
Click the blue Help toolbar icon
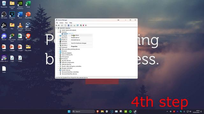click(69, 25)
